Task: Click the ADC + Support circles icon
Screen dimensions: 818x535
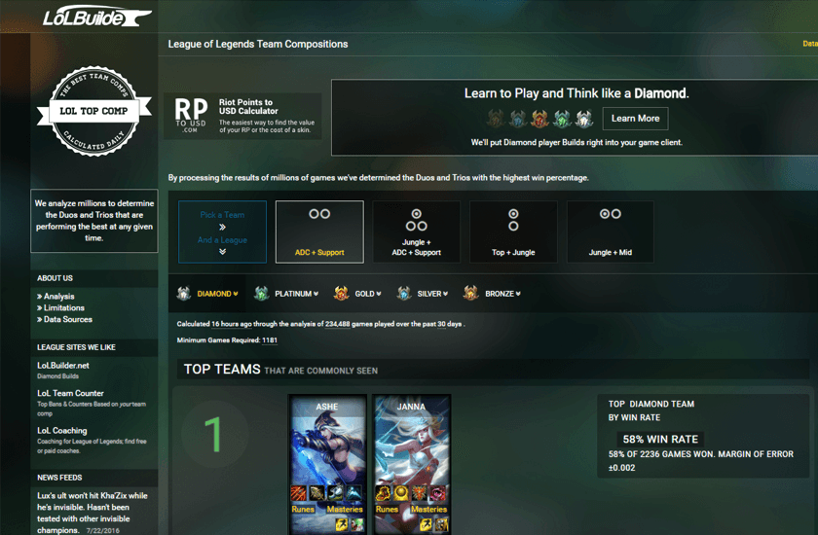Action: click(319, 214)
